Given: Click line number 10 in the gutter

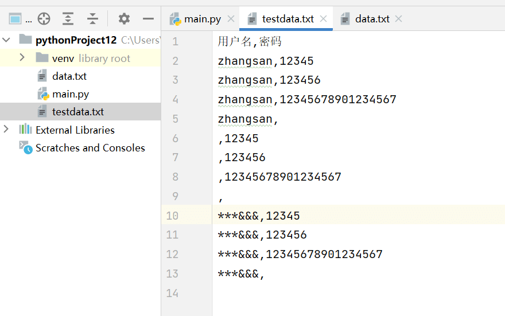Looking at the screenshot, I should (x=172, y=216).
